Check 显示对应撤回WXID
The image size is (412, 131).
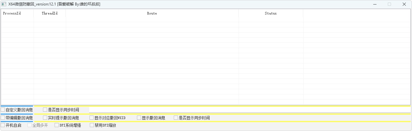(x=108, y=118)
